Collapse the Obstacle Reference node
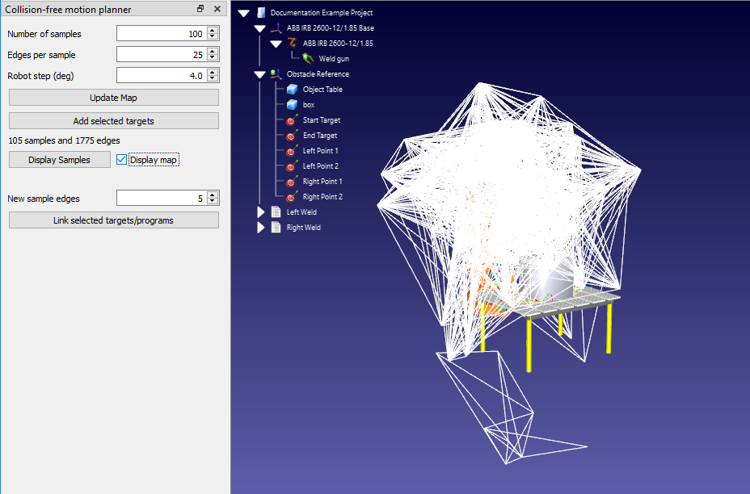 (x=259, y=74)
